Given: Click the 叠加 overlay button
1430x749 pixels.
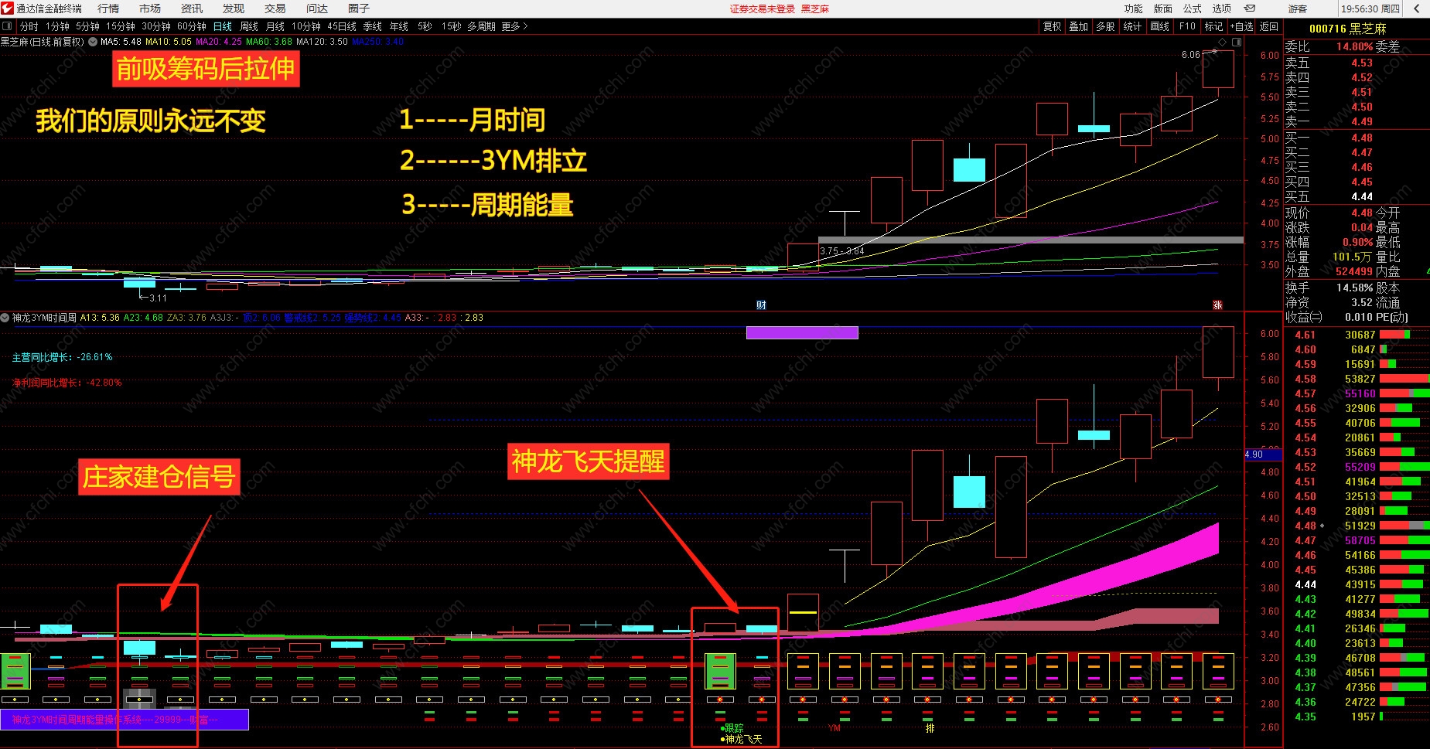Looking at the screenshot, I should pyautogui.click(x=1079, y=26).
